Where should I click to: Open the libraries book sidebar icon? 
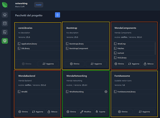[x=5, y=32]
